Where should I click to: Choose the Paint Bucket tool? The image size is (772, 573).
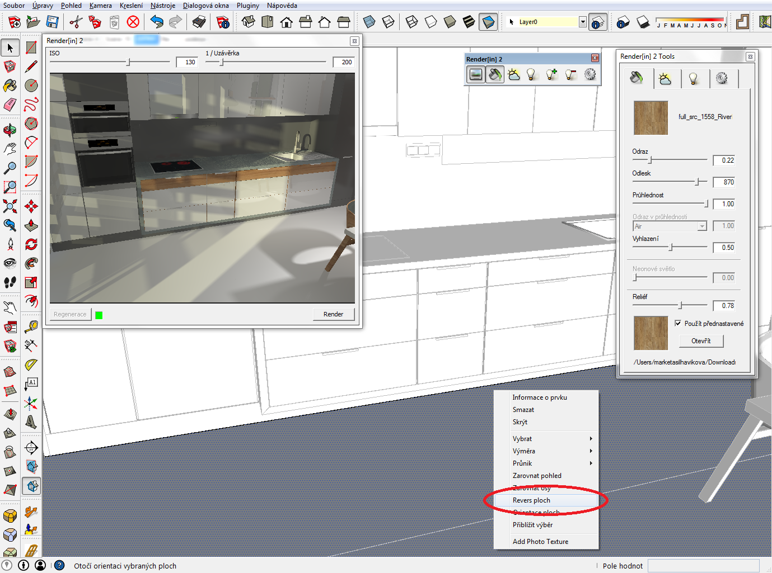point(10,86)
